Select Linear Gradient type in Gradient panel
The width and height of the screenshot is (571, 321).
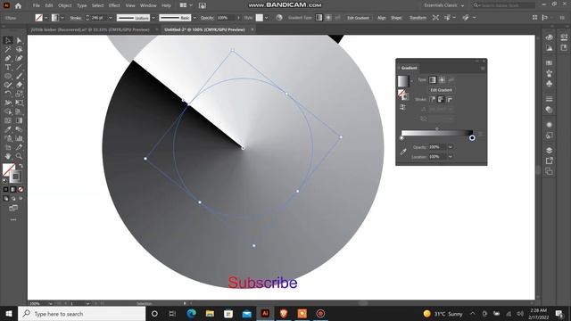[x=432, y=79]
